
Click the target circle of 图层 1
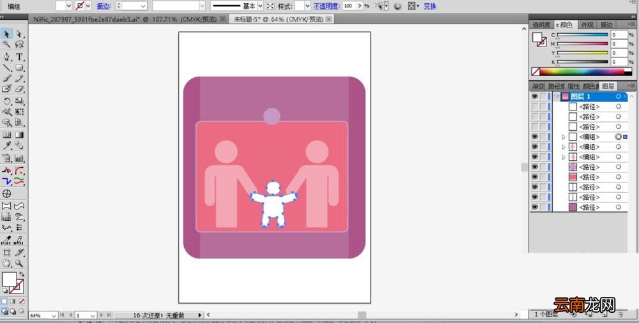point(618,96)
